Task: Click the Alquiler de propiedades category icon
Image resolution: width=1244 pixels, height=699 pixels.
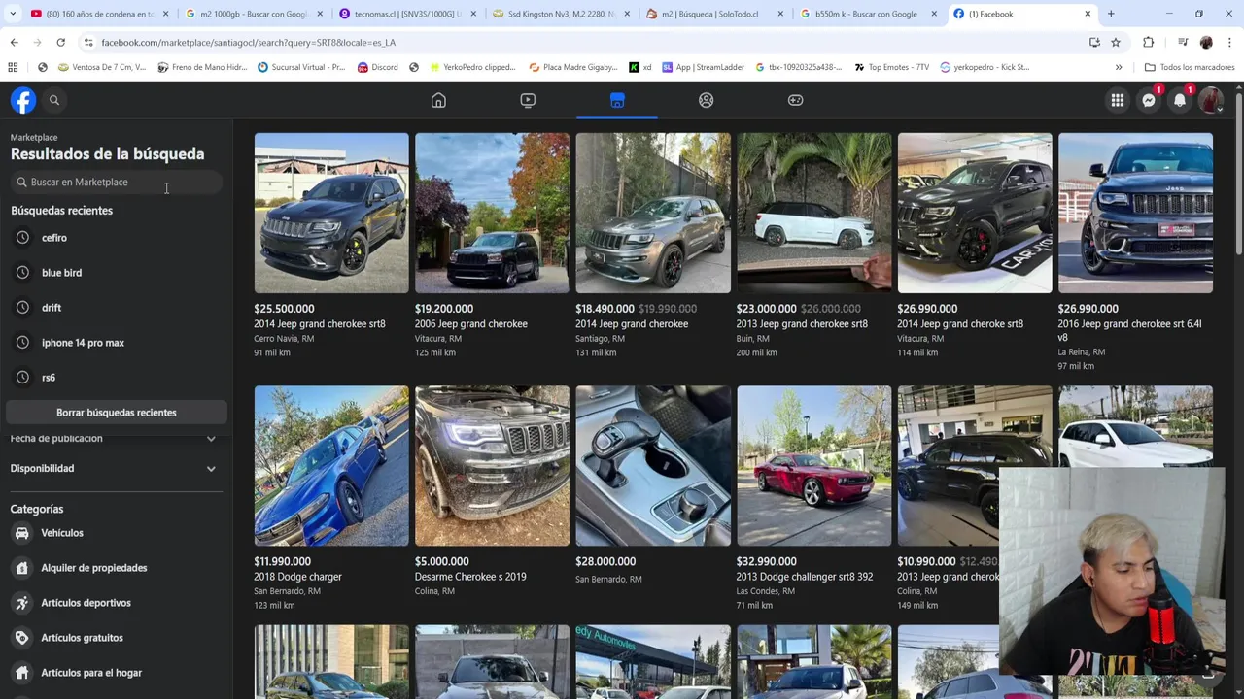Action: coord(22,568)
